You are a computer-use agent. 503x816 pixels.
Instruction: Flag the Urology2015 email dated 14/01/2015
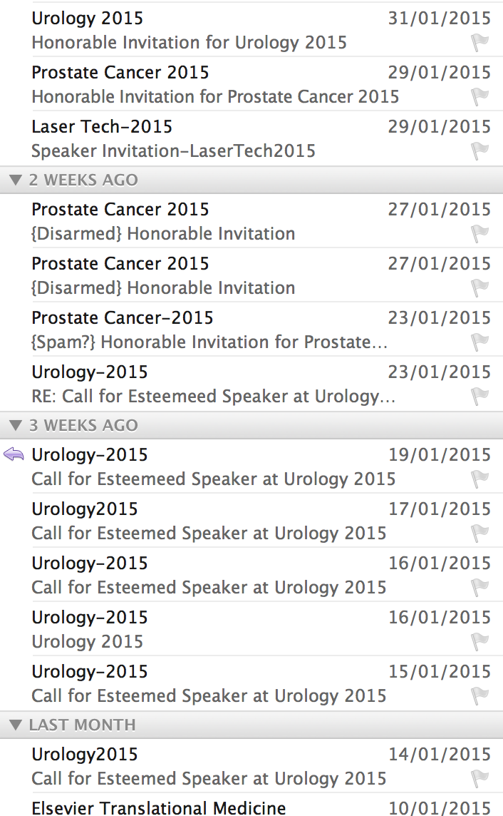[481, 779]
